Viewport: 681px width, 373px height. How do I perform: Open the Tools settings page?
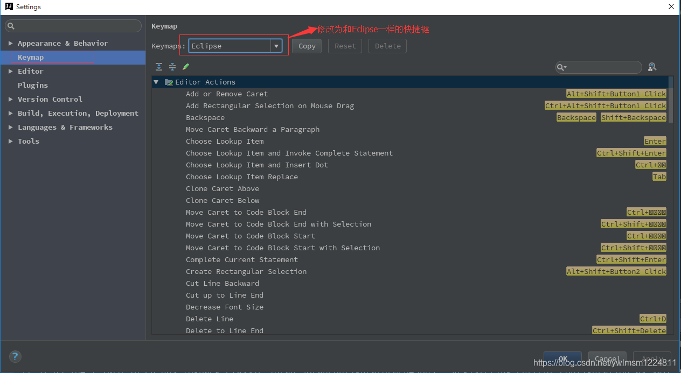point(28,141)
